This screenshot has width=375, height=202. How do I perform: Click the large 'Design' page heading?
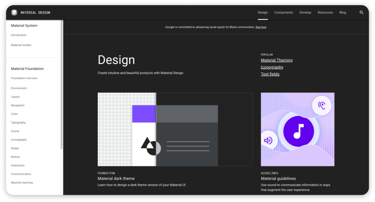(116, 60)
